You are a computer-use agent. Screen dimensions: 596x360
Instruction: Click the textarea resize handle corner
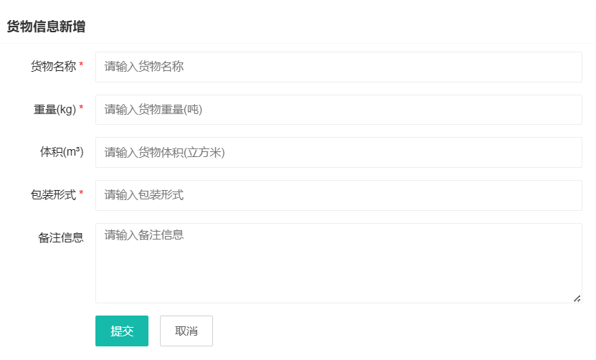pyautogui.click(x=577, y=298)
